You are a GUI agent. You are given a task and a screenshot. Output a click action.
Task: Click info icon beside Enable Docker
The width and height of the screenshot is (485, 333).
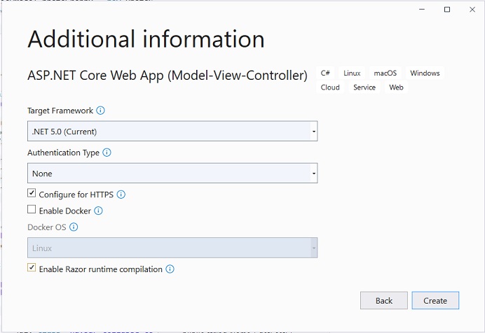coord(98,211)
